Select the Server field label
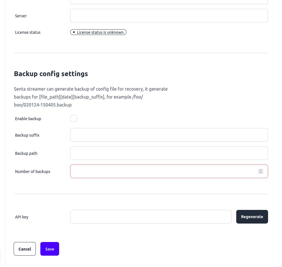 tap(21, 16)
